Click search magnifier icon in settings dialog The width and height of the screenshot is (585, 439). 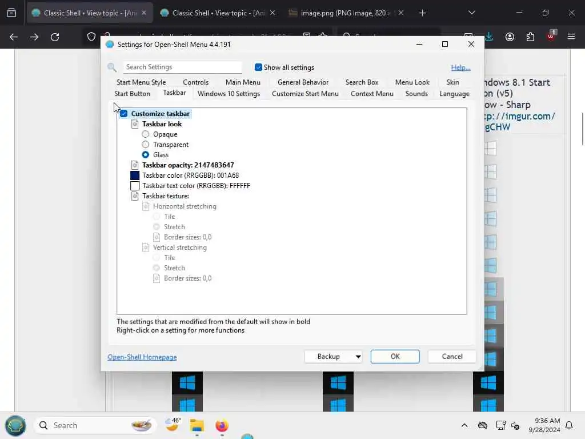112,67
